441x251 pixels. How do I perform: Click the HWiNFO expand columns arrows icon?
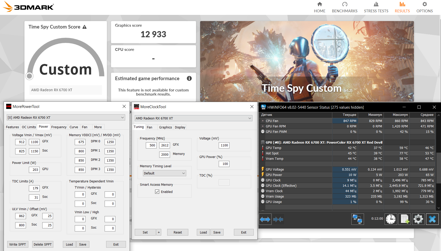[x=265, y=219]
